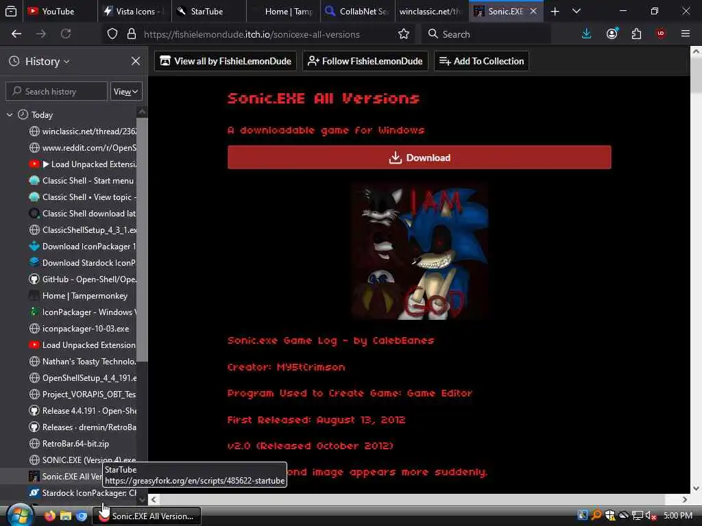Bookmark this page with the star icon
This screenshot has height=526, width=702.
point(403,34)
